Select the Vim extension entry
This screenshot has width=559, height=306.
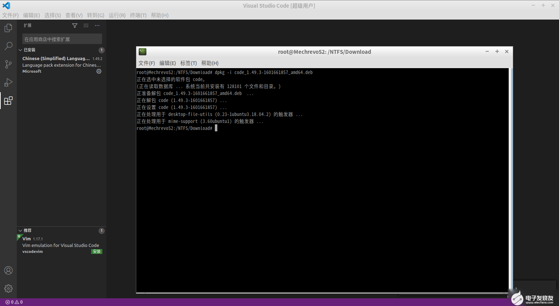coord(61,245)
